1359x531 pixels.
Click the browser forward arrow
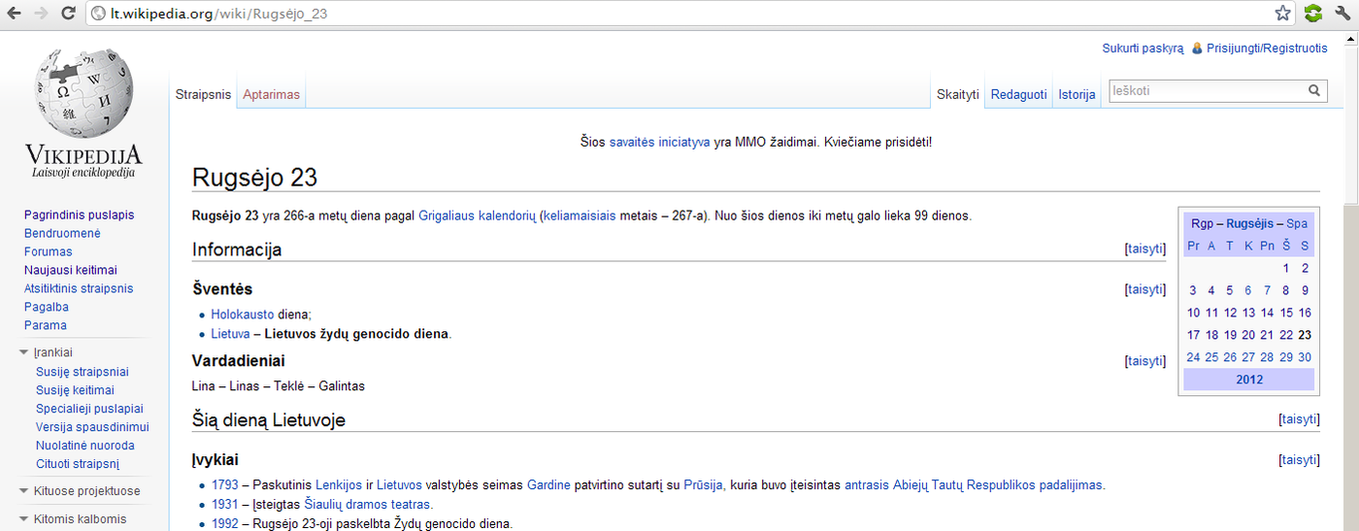tap(41, 14)
